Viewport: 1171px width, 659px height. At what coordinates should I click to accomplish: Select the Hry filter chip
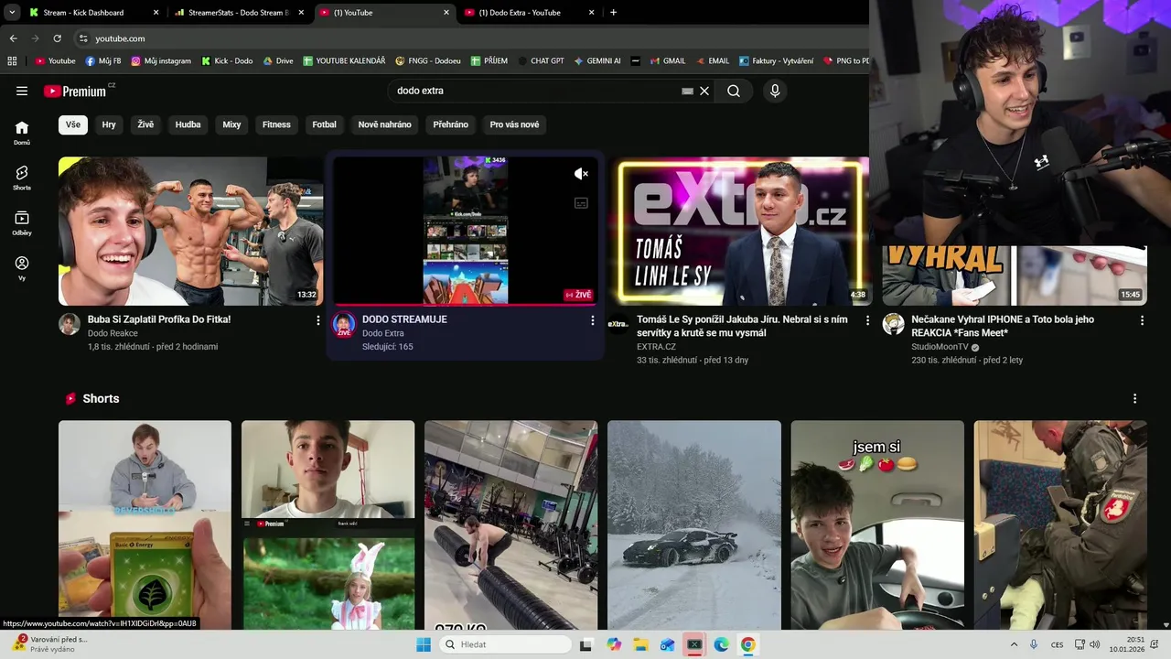click(109, 124)
